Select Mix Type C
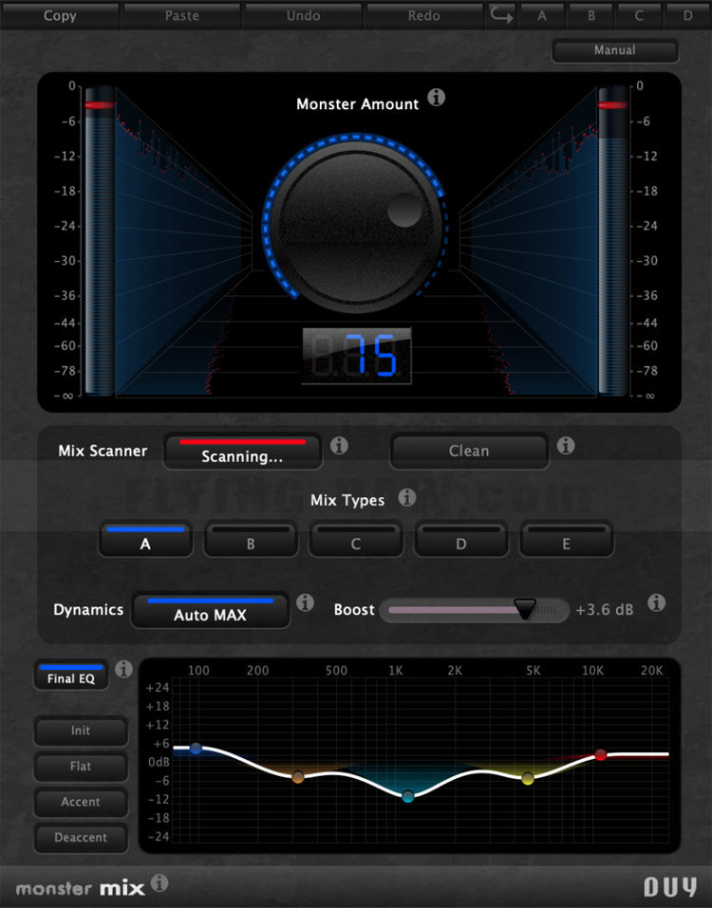This screenshot has width=712, height=908. (x=356, y=539)
